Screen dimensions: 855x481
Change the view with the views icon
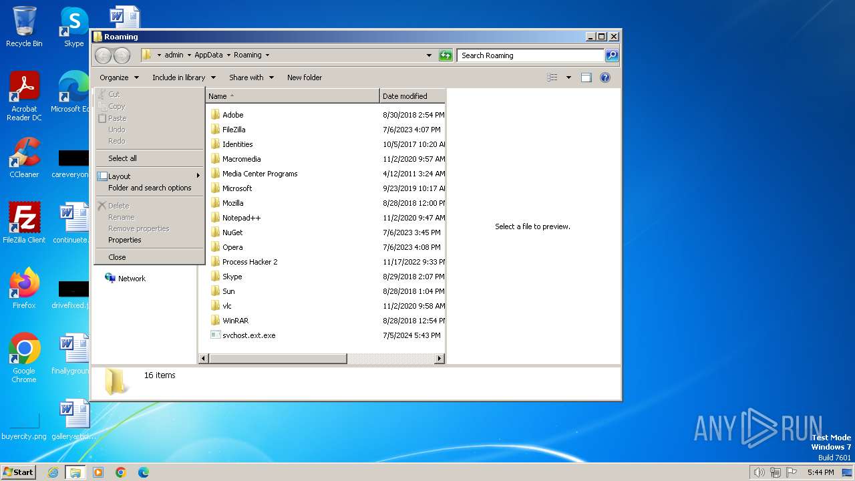(552, 77)
